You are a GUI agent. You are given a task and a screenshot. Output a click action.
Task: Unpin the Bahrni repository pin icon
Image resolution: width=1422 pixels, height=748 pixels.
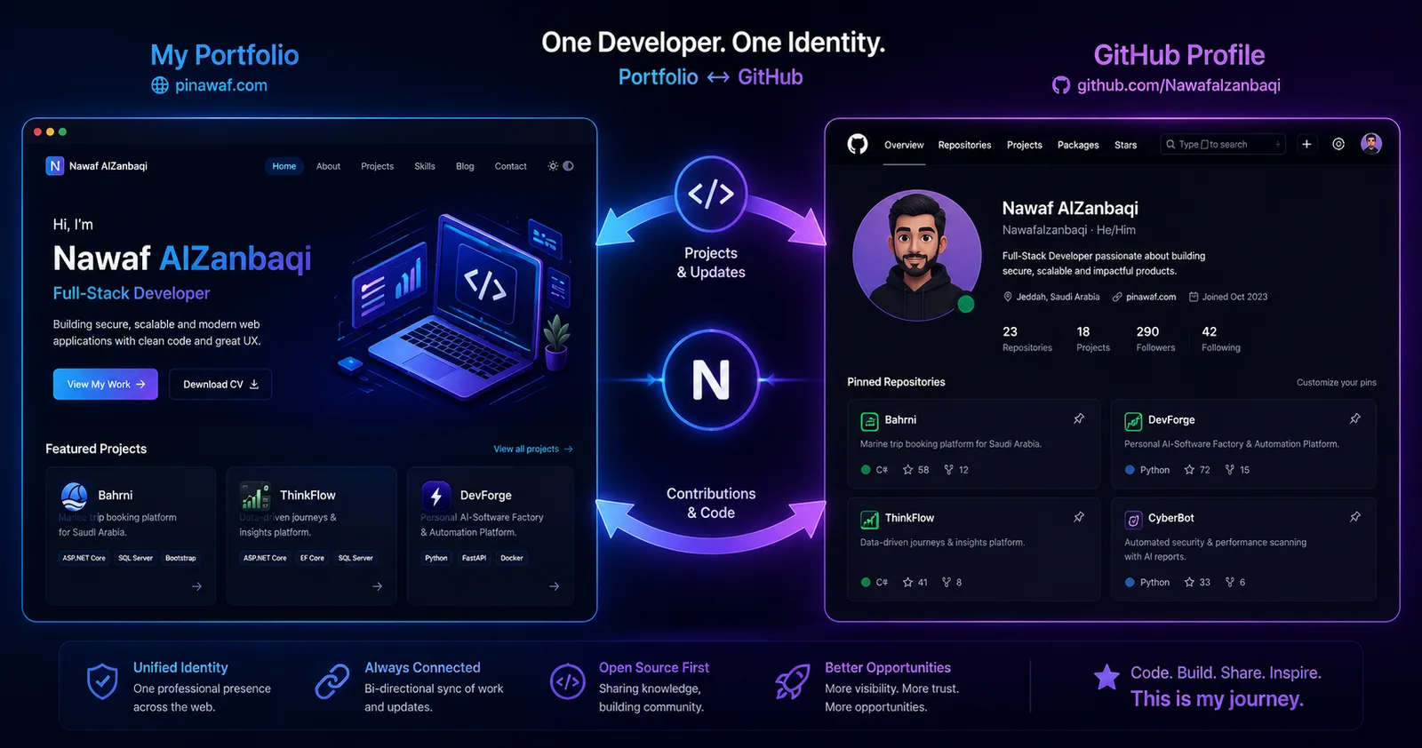coord(1079,418)
